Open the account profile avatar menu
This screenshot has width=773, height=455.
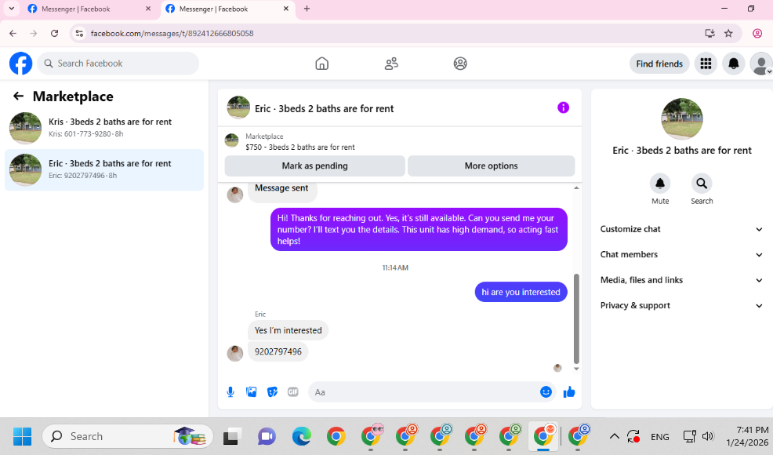760,64
